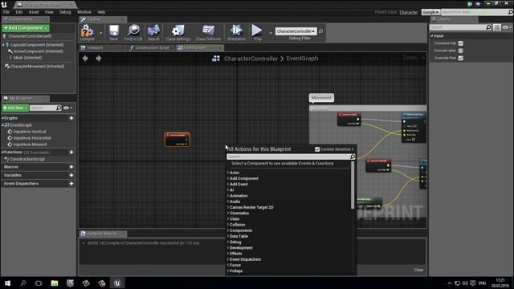Open the Window menu
This screenshot has width=514, height=289.
point(84,12)
